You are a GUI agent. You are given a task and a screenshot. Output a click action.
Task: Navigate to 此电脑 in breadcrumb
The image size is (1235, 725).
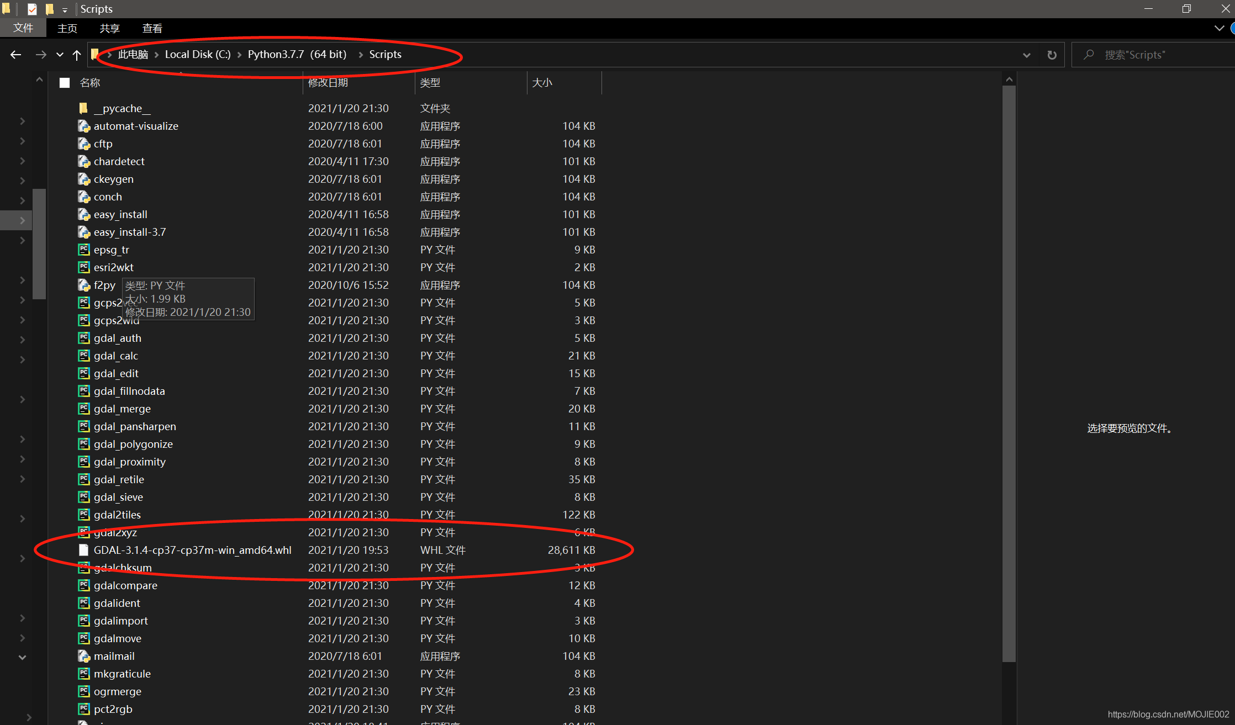pyautogui.click(x=133, y=55)
